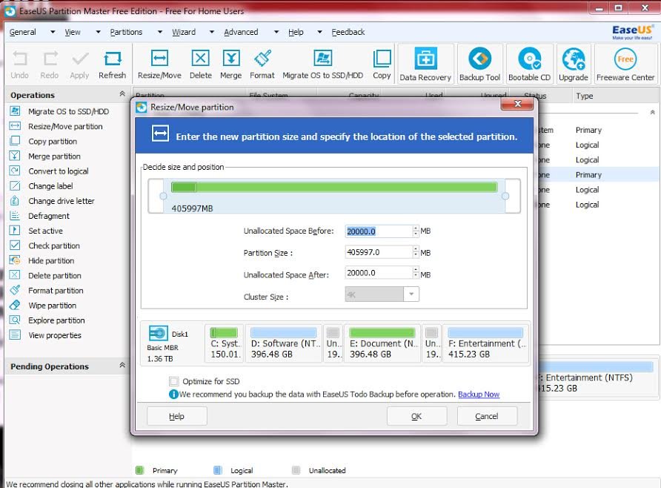661x488 pixels.
Task: Click the Merge toolbar icon
Action: [x=231, y=58]
